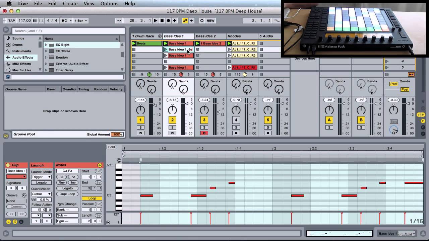Viewport: 429px width, 241px height.
Task: Click the Arrangement Record button
Action: [168, 20]
